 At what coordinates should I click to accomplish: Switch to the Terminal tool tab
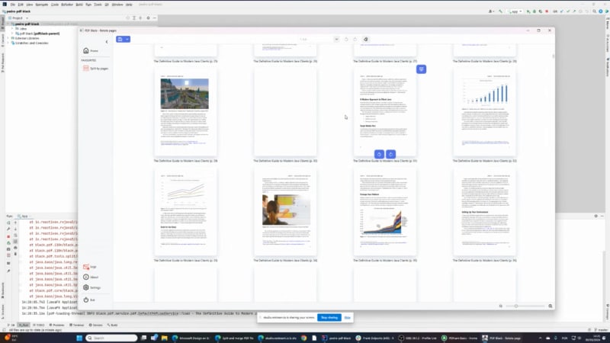point(76,325)
